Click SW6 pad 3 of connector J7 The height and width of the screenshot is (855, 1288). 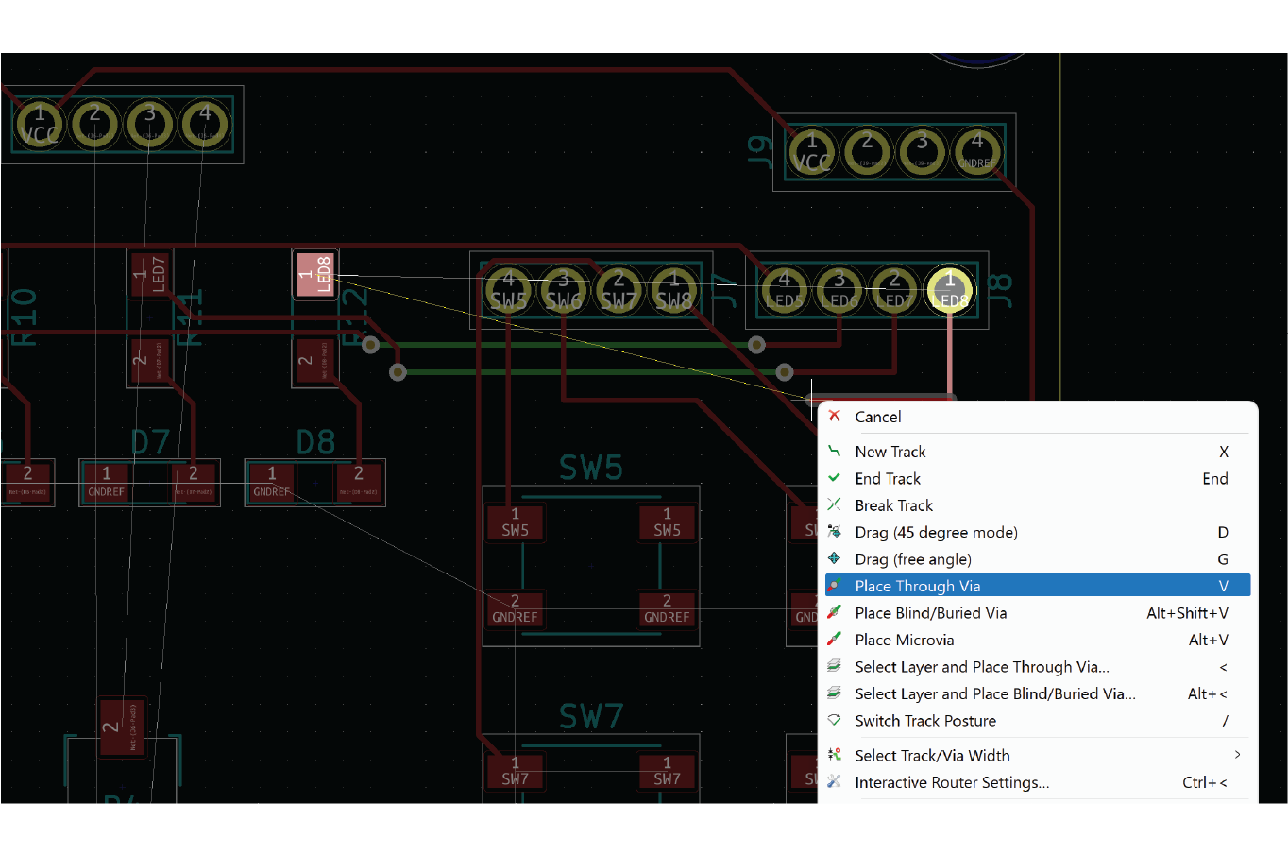coord(564,290)
